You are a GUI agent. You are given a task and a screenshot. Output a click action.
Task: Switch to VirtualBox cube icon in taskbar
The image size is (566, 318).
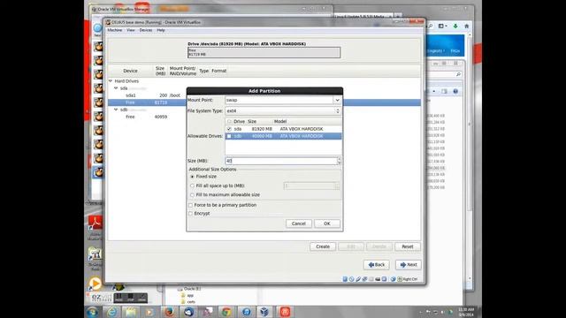point(264,312)
